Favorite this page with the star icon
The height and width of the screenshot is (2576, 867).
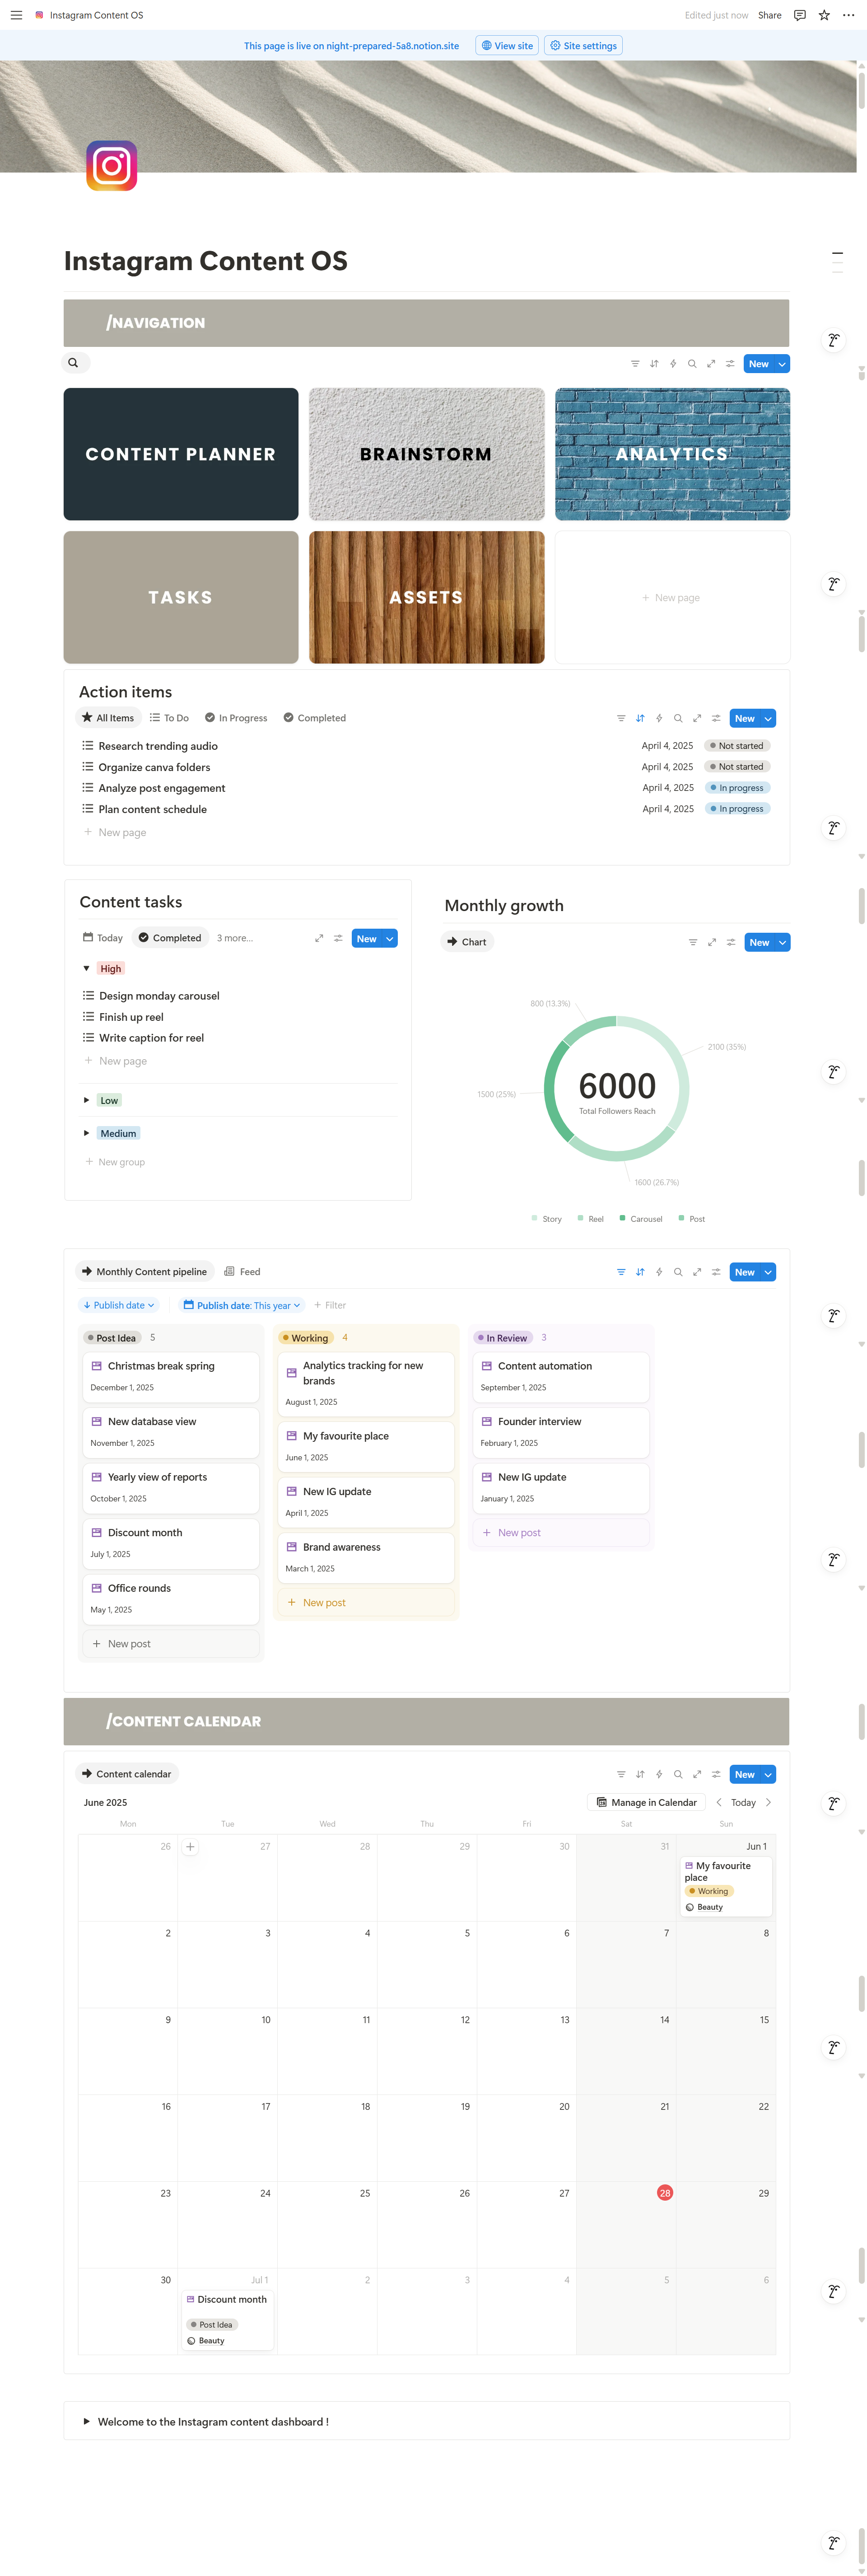824,15
